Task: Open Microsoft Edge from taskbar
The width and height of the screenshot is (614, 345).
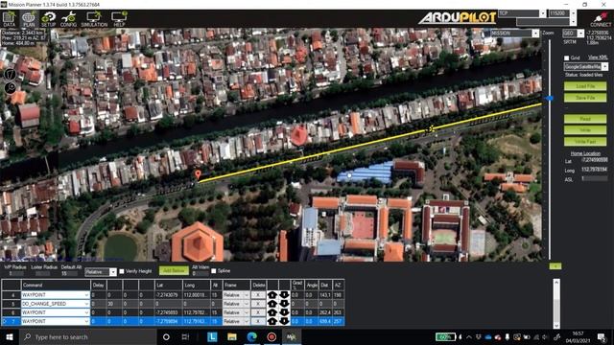Action: 251,336
